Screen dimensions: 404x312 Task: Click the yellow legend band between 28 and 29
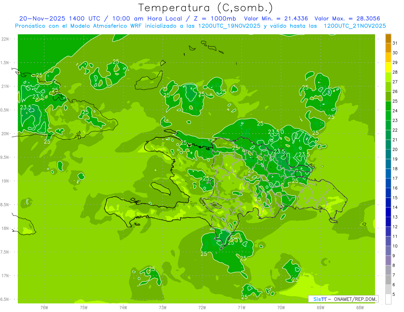pos(388,68)
